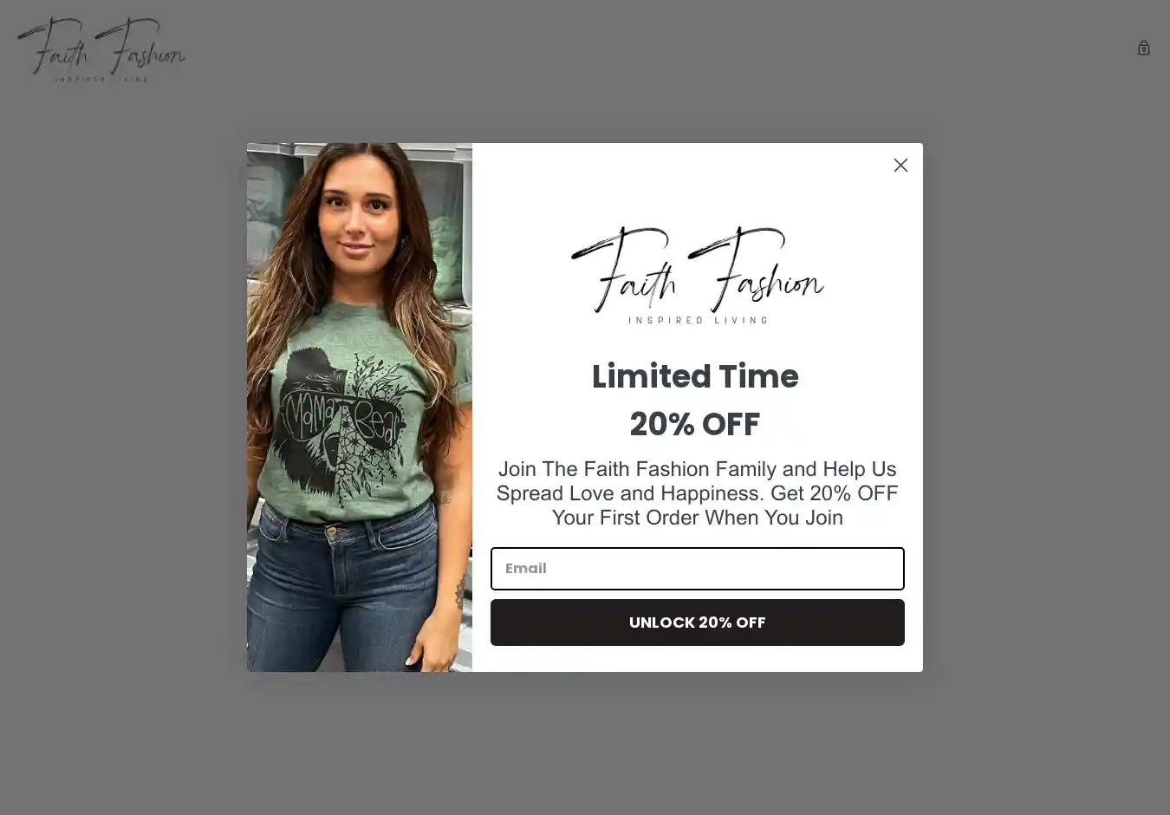Click the UNLOCK 20% OFF button
Screen dimensions: 1170x815
pyautogui.click(x=697, y=623)
